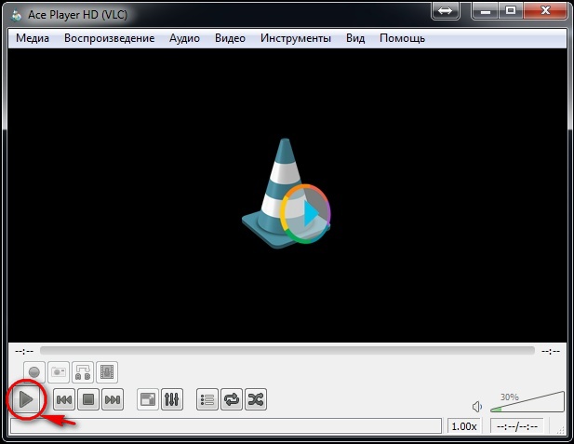Screen dimensions: 574x444
Task: Show the playlist
Action: pos(207,399)
